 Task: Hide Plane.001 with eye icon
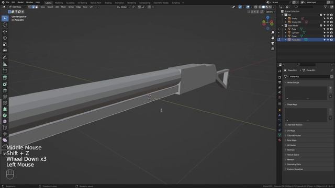coord(328,40)
